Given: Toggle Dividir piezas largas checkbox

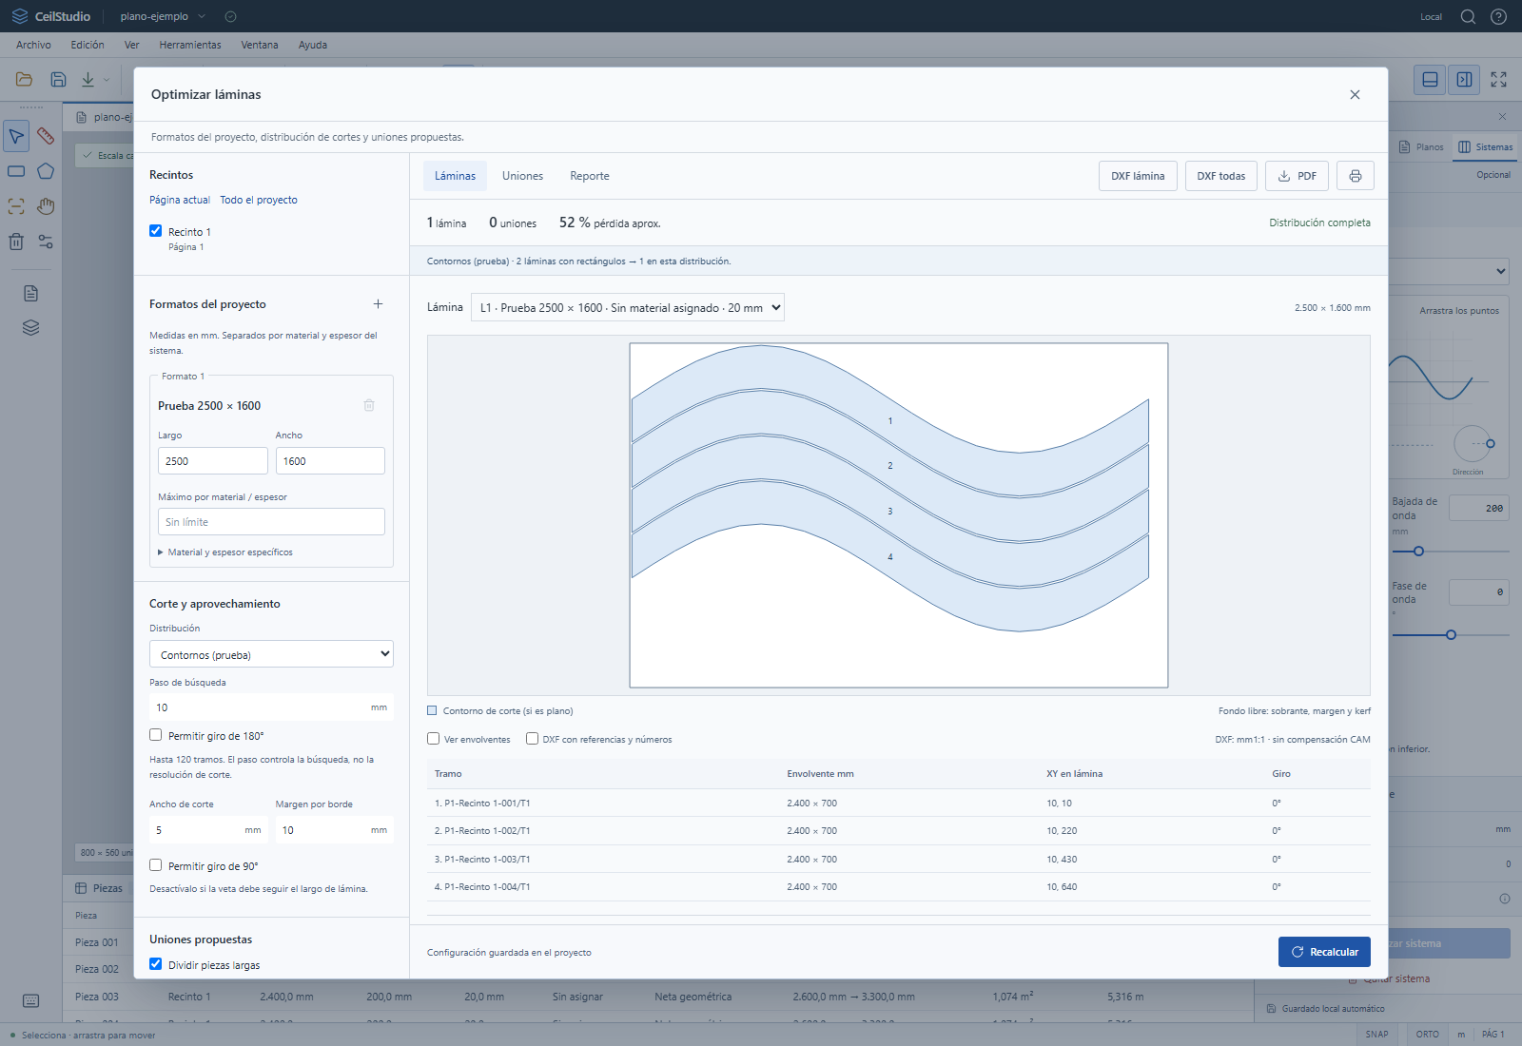Looking at the screenshot, I should coord(155,964).
